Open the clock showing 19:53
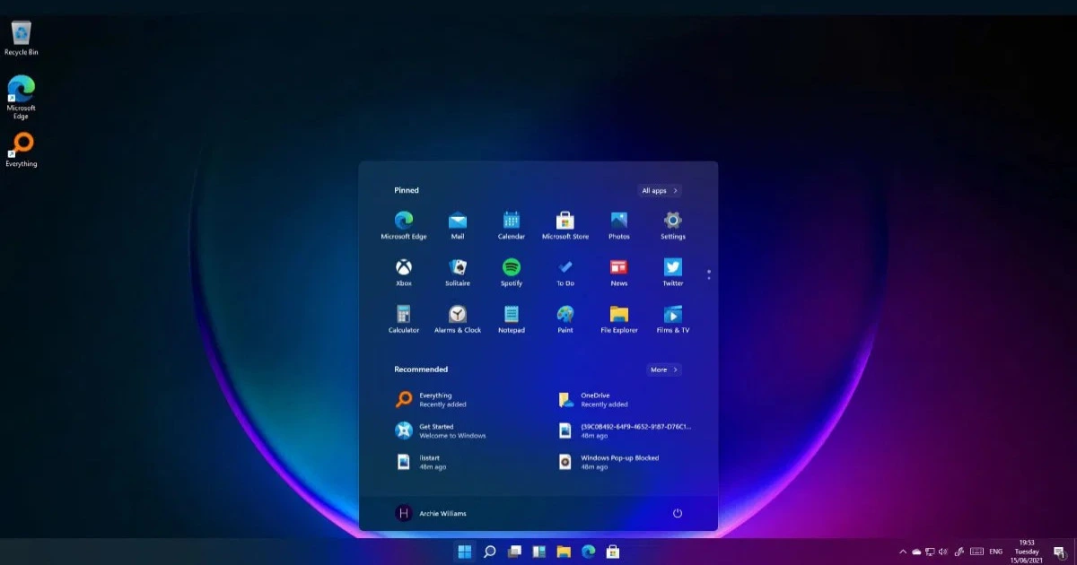The height and width of the screenshot is (565, 1077). click(x=1026, y=552)
